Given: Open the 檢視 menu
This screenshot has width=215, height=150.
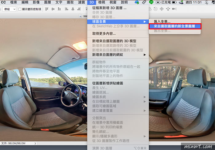Looking at the screenshot, I should click(x=102, y=2).
